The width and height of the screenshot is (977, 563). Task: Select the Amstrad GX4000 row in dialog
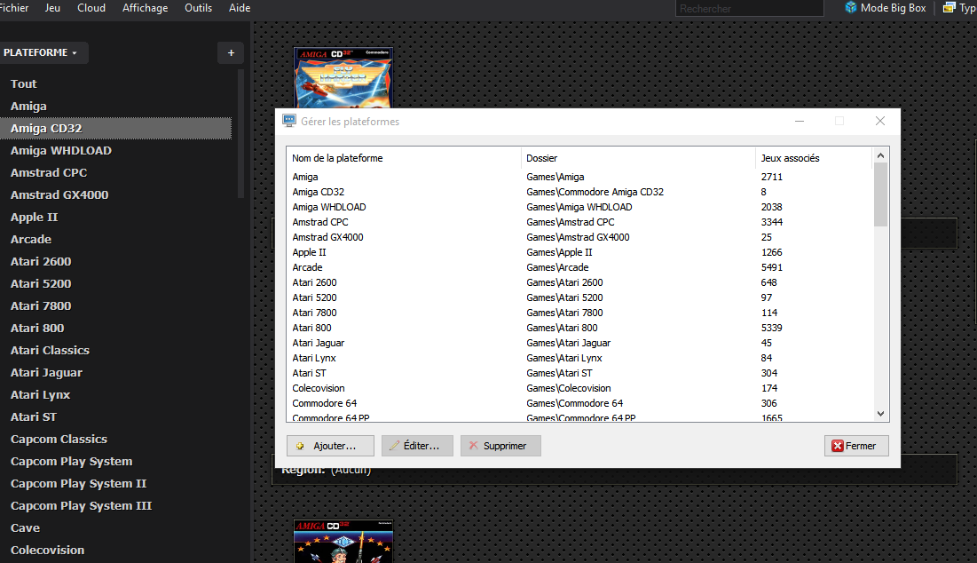pos(579,237)
